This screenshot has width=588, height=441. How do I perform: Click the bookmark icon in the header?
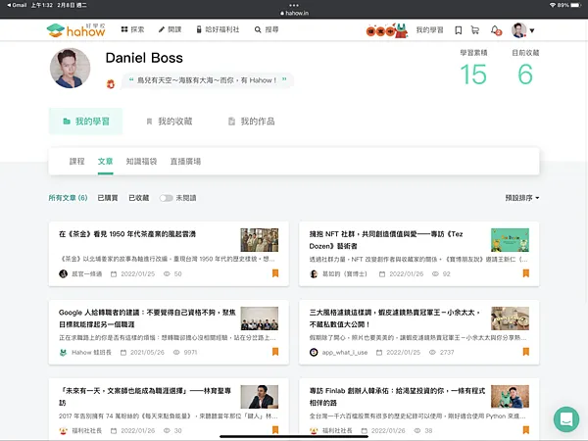(x=458, y=30)
